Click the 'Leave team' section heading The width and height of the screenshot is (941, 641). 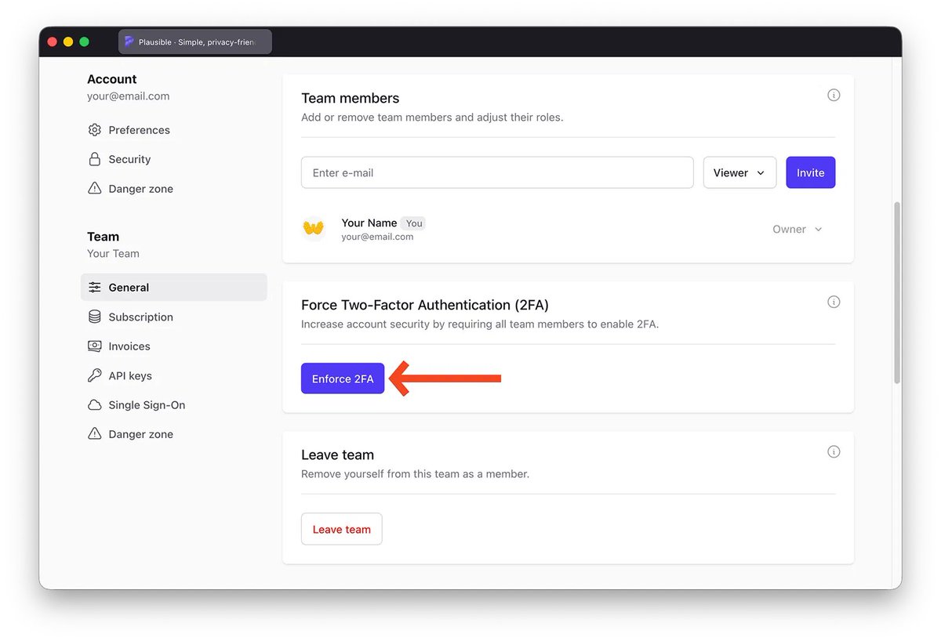click(338, 454)
